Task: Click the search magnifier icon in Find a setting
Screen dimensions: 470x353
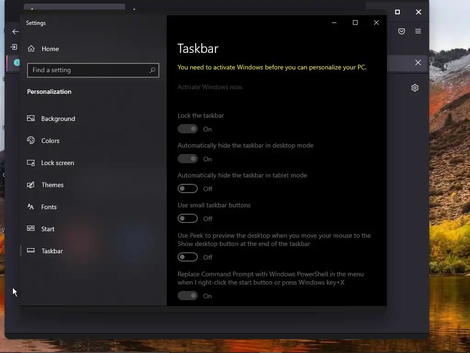Action: tap(152, 70)
